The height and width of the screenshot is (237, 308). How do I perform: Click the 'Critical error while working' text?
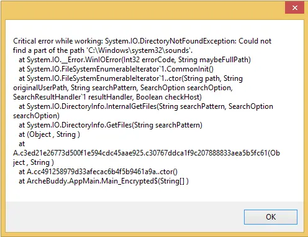(58, 41)
